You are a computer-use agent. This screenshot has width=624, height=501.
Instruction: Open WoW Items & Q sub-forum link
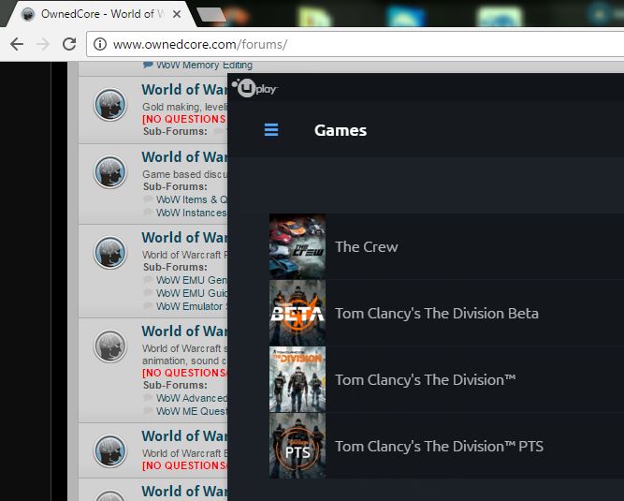pyautogui.click(x=192, y=199)
